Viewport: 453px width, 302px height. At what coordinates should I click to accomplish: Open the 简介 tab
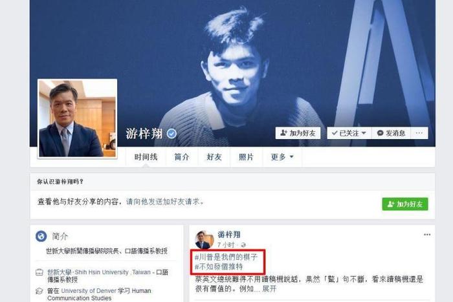[x=182, y=156]
